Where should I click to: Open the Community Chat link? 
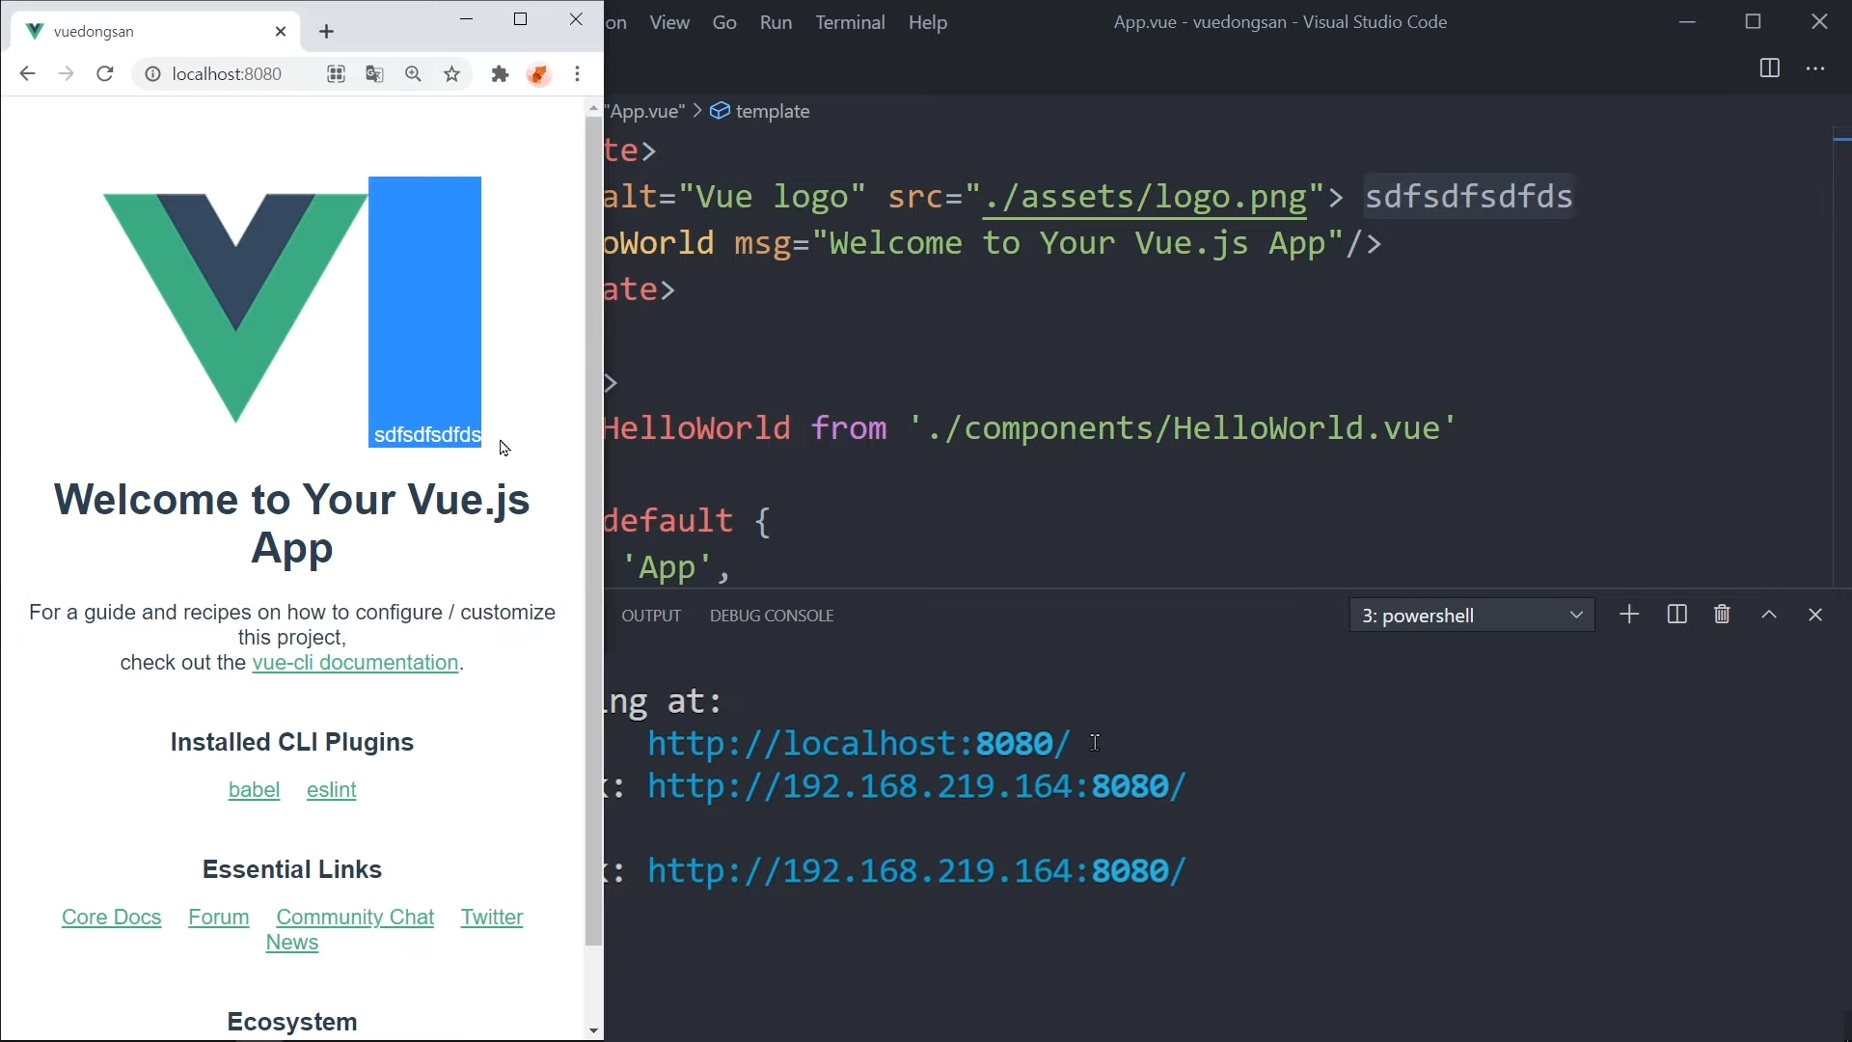coord(355,918)
